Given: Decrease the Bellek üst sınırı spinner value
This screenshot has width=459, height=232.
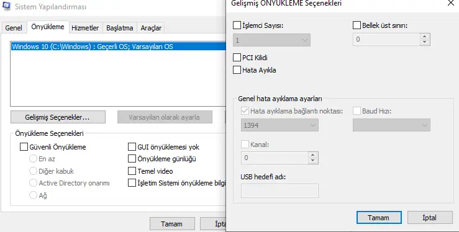Looking at the screenshot, I should (x=424, y=42).
